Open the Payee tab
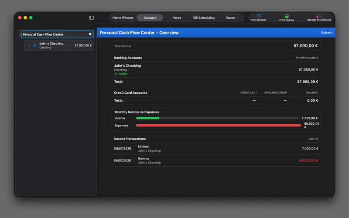This screenshot has height=218, width=349. coord(177,18)
